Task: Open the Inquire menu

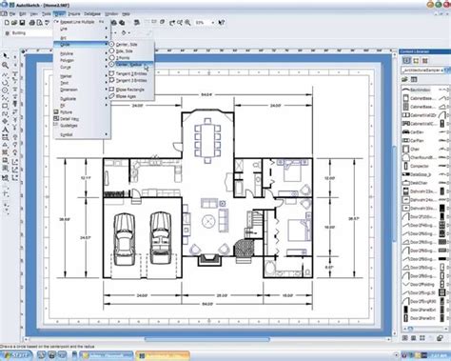Action: [x=74, y=14]
